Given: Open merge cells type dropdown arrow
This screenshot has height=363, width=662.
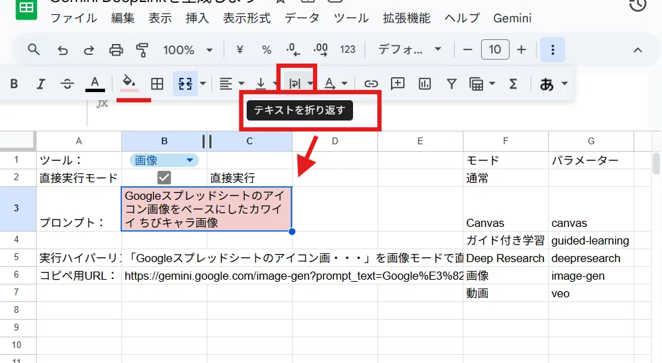Looking at the screenshot, I should click(203, 83).
